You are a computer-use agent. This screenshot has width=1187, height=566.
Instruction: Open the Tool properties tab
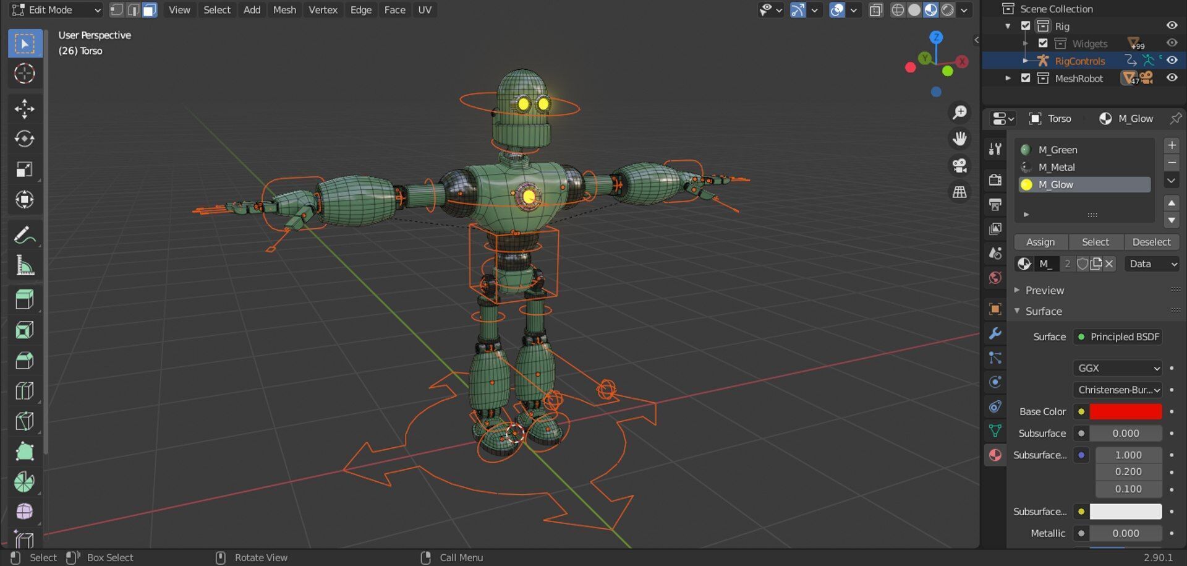(995, 149)
